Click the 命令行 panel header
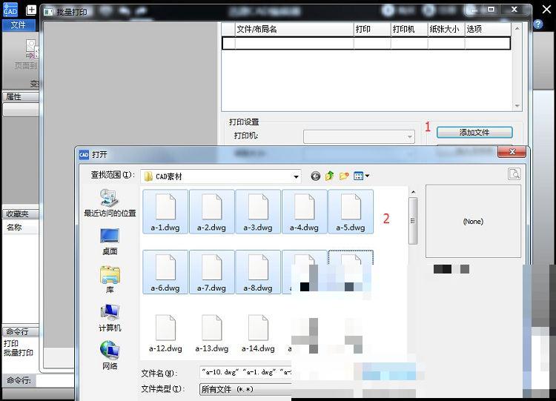The height and width of the screenshot is (401, 556). (x=21, y=331)
